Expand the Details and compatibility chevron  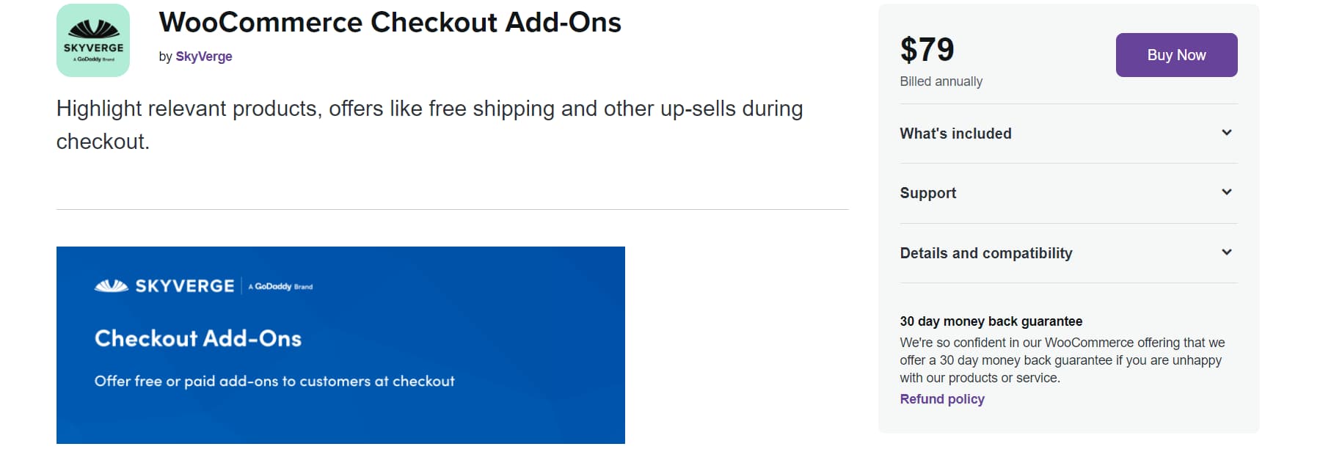(x=1226, y=252)
